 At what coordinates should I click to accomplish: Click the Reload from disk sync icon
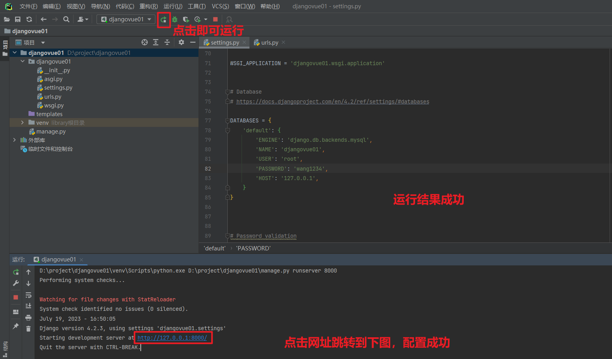pos(29,19)
